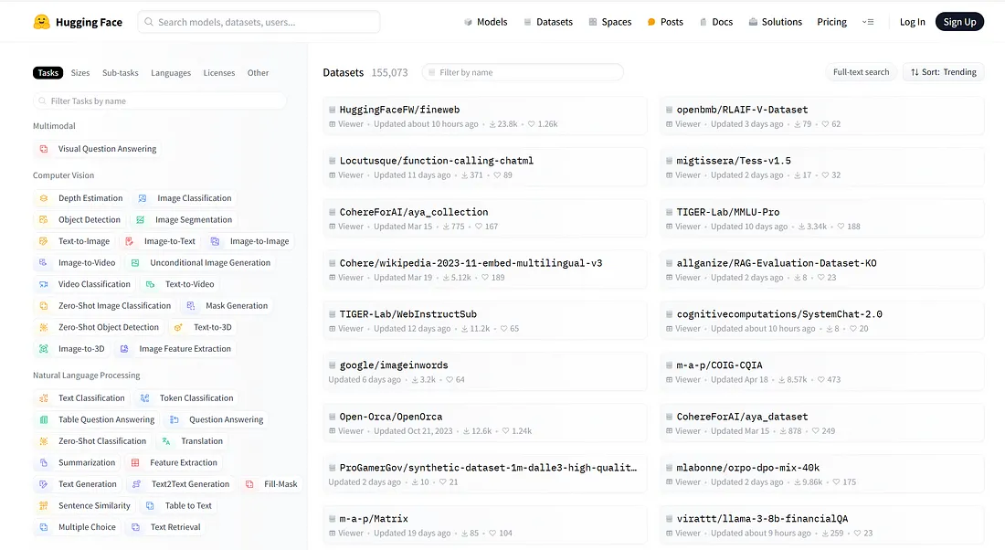Click the Translation task icon
This screenshot has height=550, width=1005.
(x=166, y=441)
